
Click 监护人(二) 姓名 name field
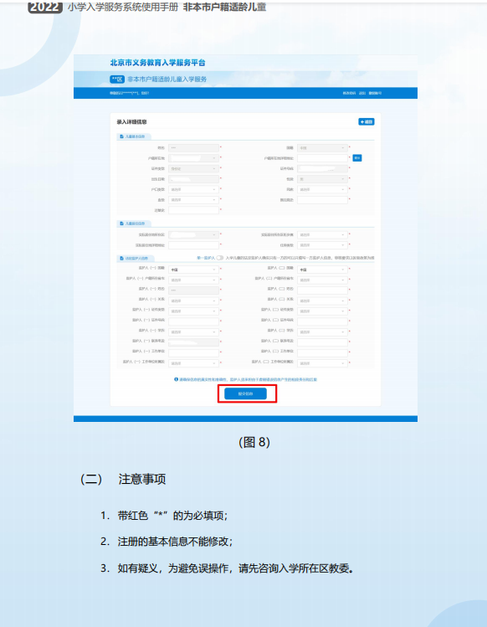coord(322,290)
